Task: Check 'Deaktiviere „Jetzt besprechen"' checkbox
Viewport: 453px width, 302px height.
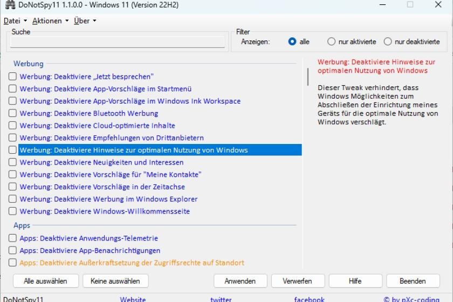Action: tap(12, 76)
